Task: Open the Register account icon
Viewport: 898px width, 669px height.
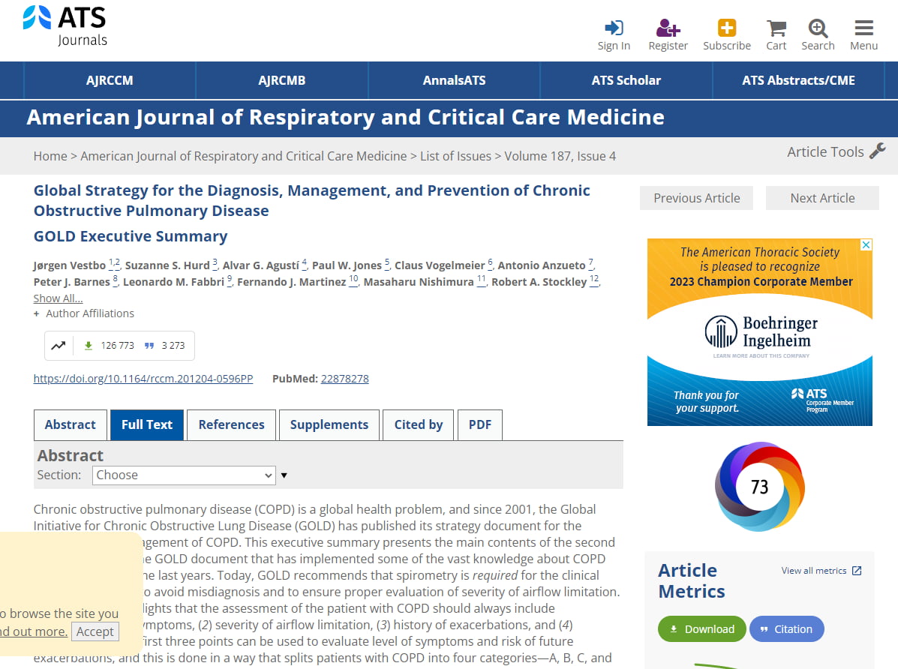Action: click(x=668, y=28)
